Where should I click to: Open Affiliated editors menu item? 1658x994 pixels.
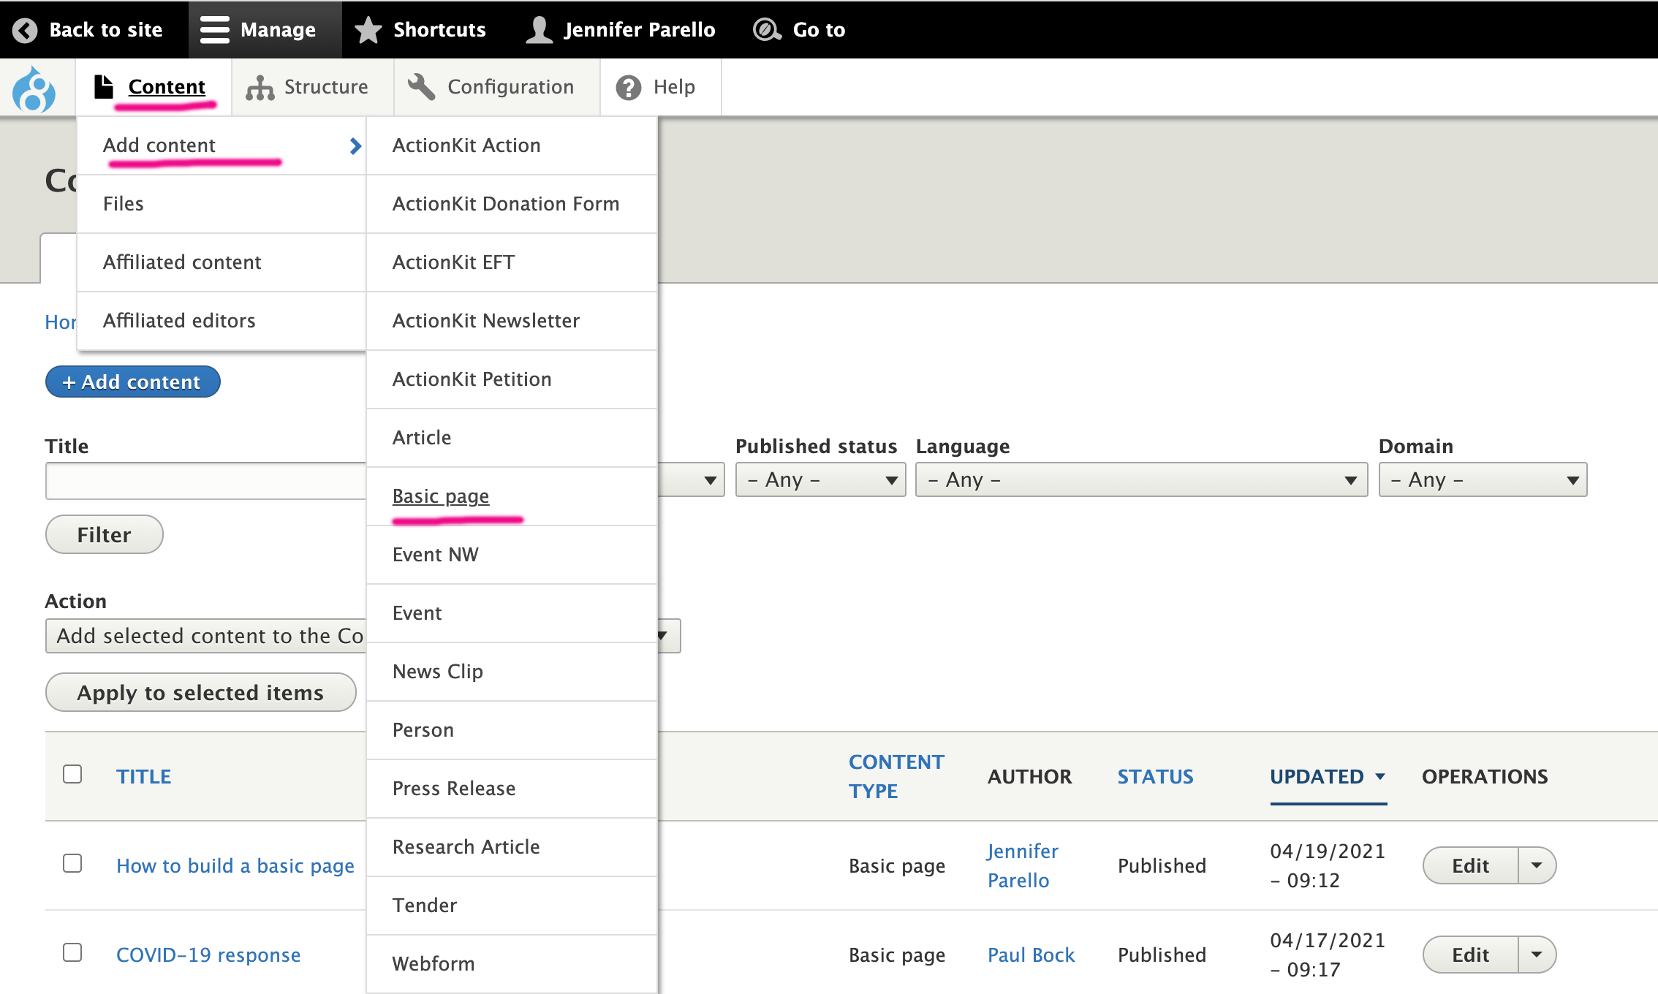click(x=221, y=321)
